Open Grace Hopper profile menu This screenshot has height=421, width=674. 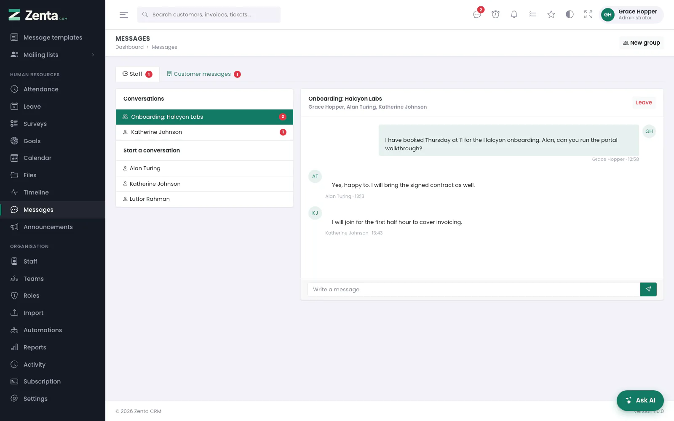pos(631,15)
